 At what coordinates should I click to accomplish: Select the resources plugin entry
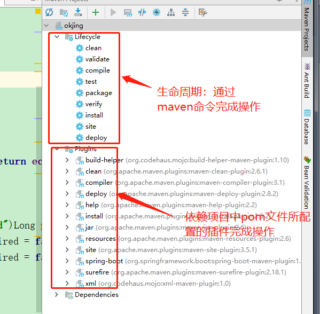pos(183,239)
